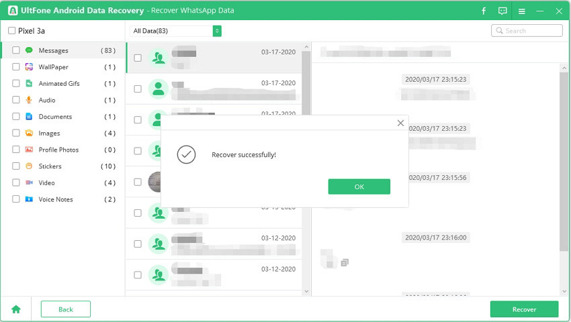Screen dimensions: 571x322
Task: Close the Recover successfully dialog
Action: click(x=400, y=123)
